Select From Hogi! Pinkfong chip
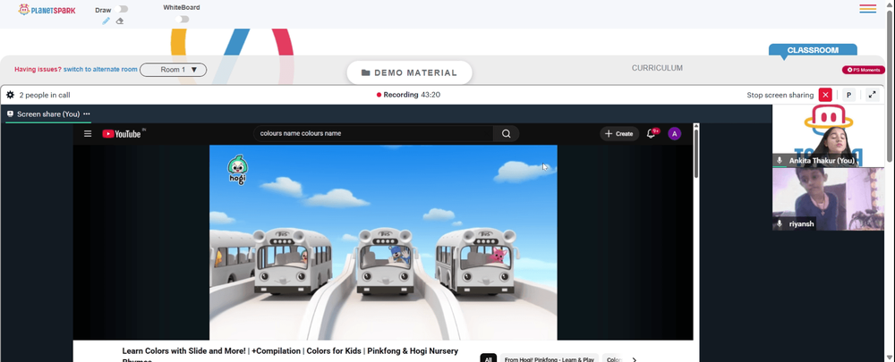 pos(550,359)
